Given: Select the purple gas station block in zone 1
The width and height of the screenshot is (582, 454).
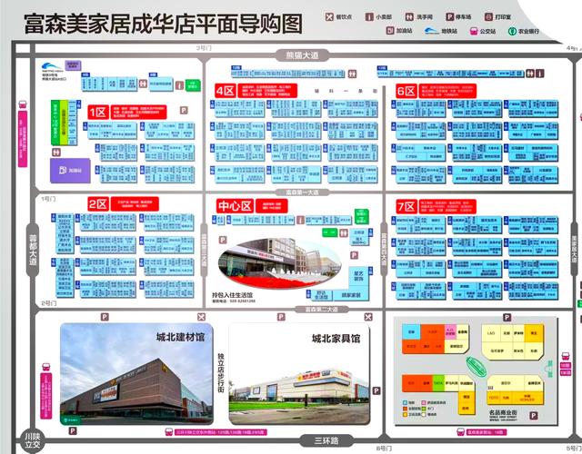Looking at the screenshot, I should click(70, 171).
